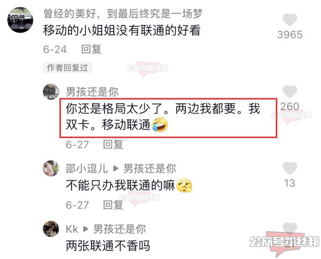Select comment text 移动的小姐姐没有联通的好看

coord(121,30)
